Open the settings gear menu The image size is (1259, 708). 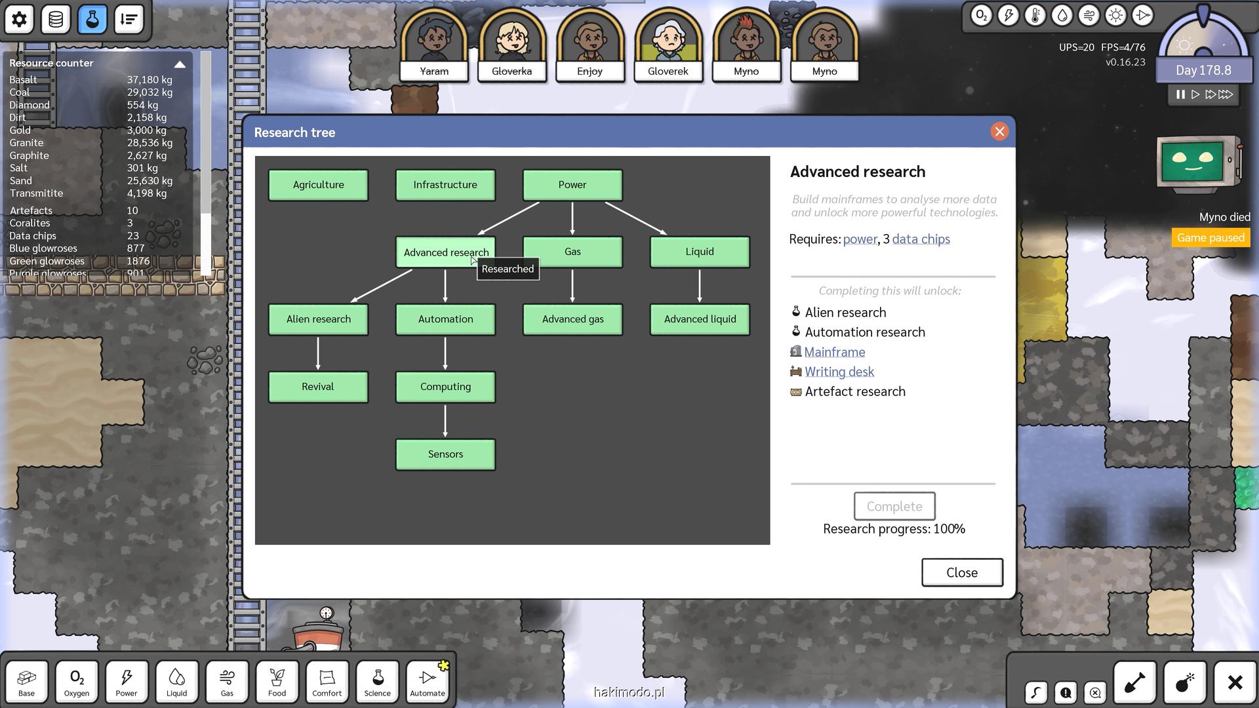[19, 19]
